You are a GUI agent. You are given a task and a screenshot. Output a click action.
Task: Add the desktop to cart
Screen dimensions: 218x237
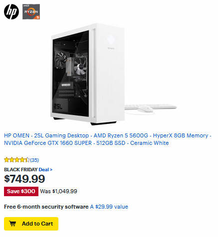point(31,224)
